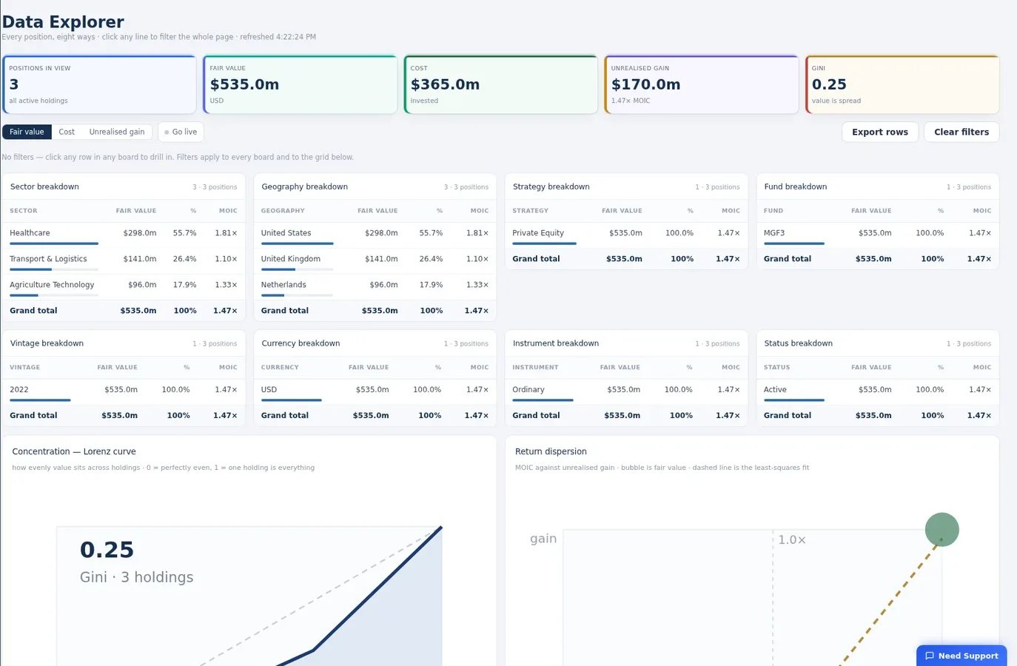Filter by the 2022 vintage row

(x=124, y=390)
